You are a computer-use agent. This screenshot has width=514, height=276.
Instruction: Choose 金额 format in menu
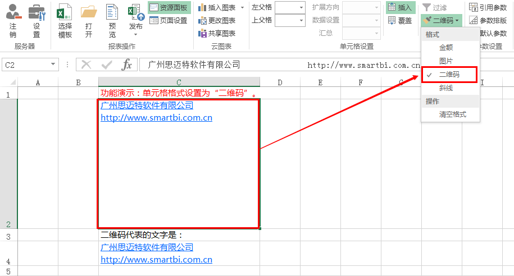pos(451,48)
